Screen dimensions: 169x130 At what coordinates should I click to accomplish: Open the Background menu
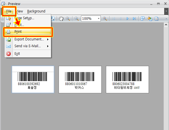tap(36, 11)
